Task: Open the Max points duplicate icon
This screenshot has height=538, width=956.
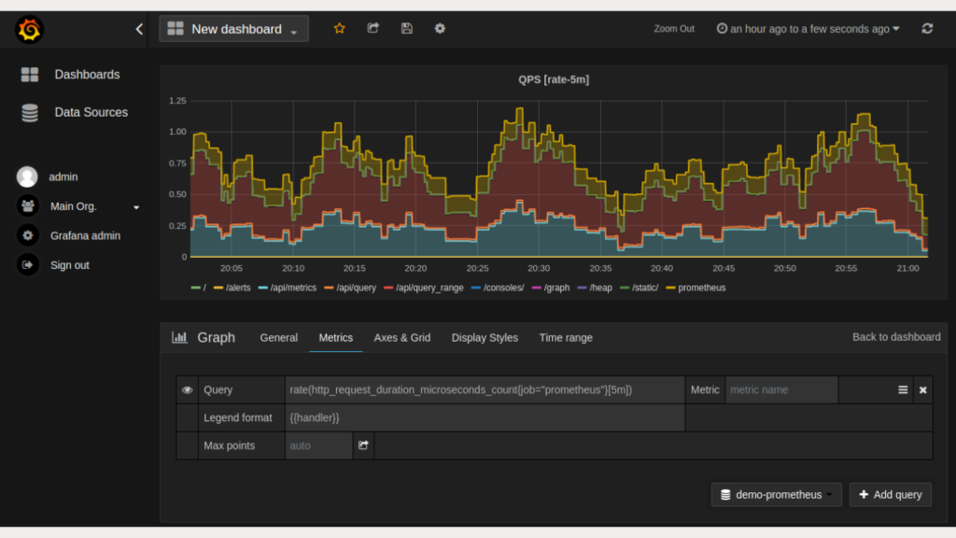Action: pyautogui.click(x=363, y=446)
